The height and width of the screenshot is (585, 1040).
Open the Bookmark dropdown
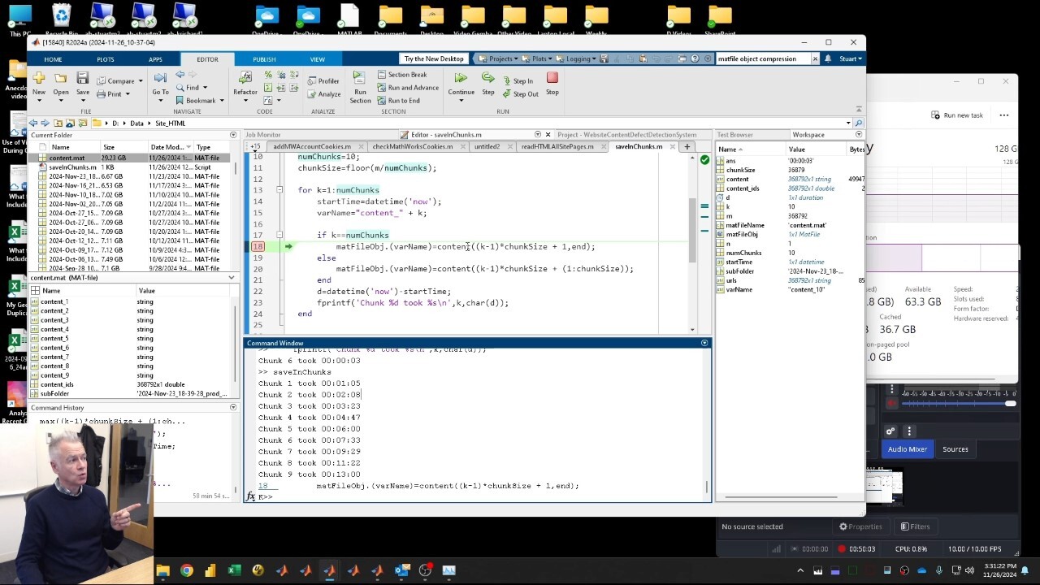point(223,101)
